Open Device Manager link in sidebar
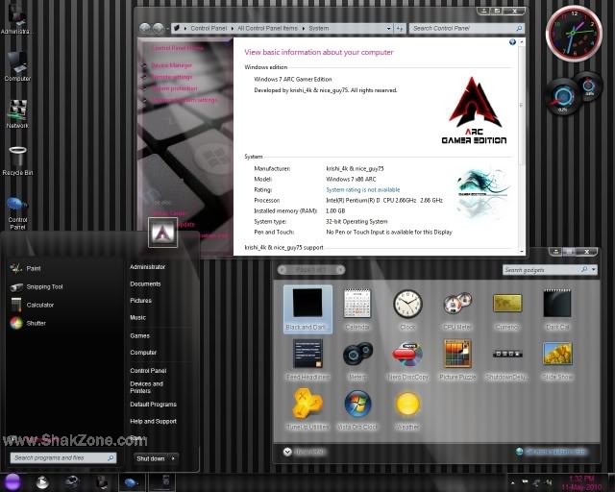 click(x=171, y=65)
